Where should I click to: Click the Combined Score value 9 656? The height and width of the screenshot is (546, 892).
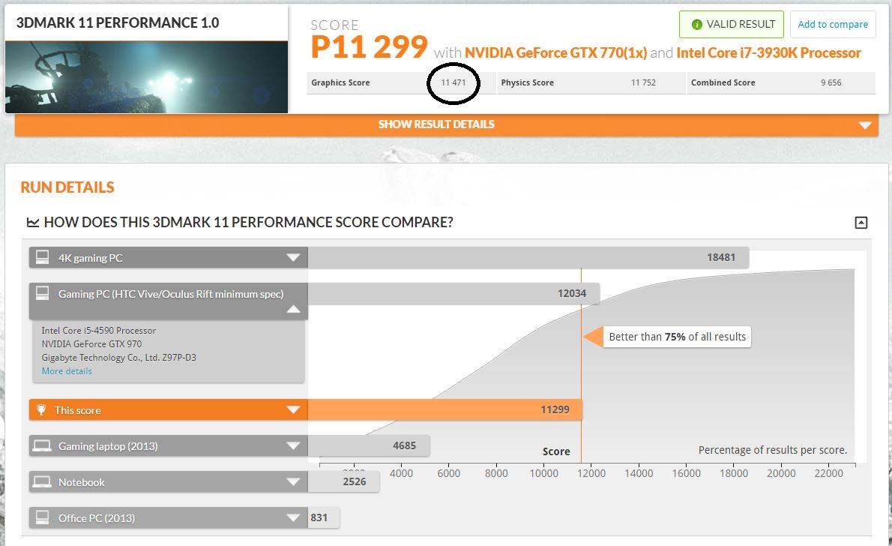click(831, 82)
